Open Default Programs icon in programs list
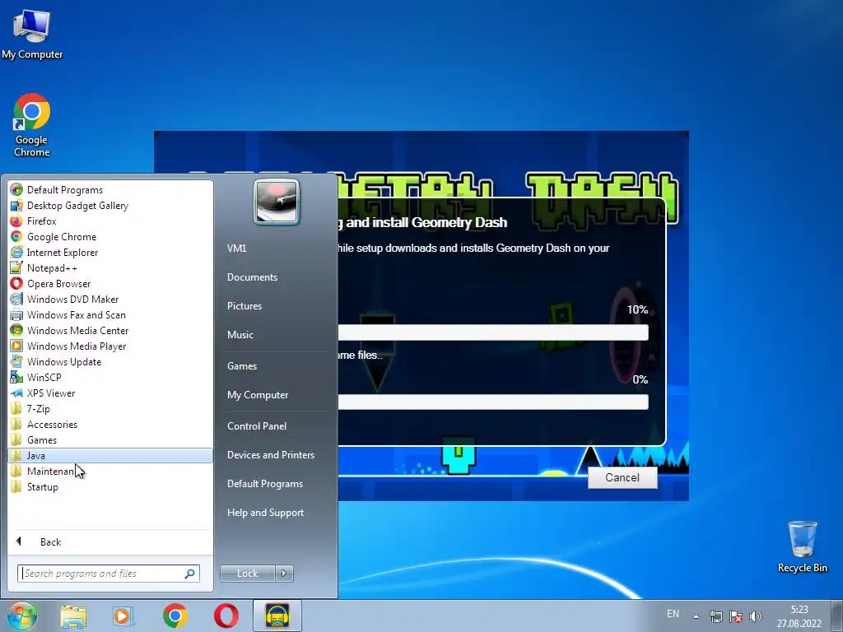Image resolution: width=843 pixels, height=632 pixels. pyautogui.click(x=16, y=190)
